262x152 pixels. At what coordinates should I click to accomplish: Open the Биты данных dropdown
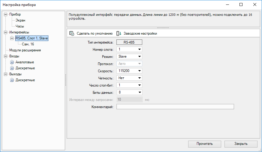click(140, 92)
